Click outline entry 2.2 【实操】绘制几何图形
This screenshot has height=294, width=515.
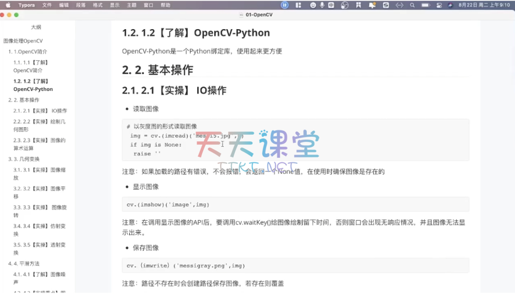(x=39, y=125)
